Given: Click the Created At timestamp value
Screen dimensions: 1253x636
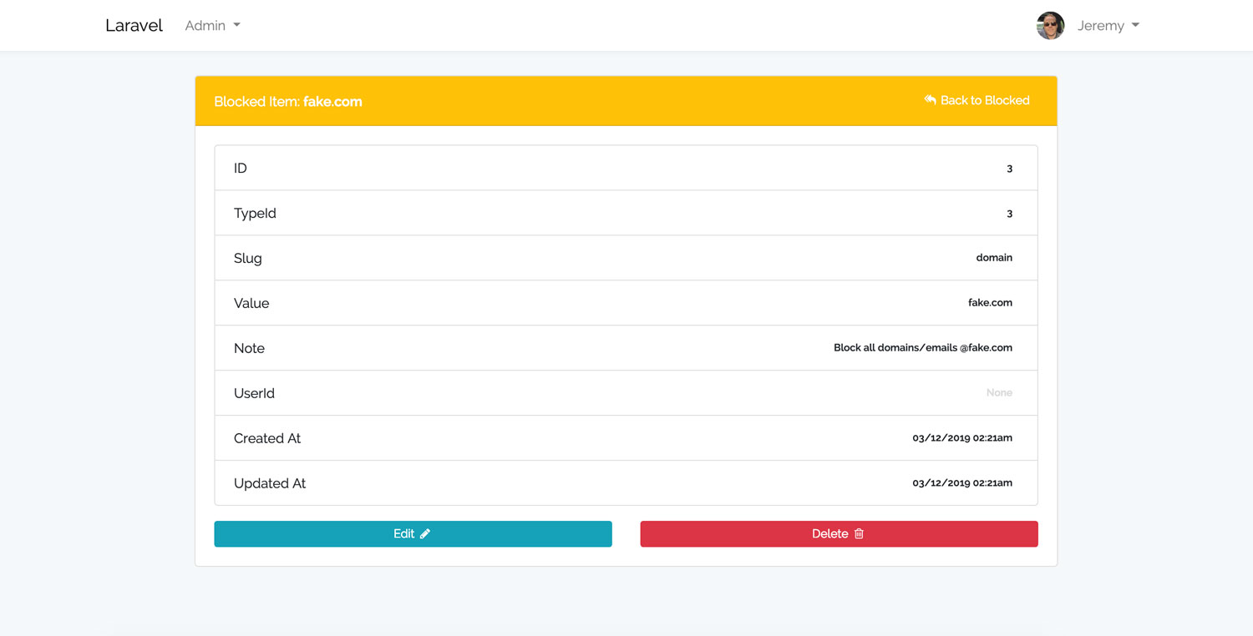Looking at the screenshot, I should coord(962,438).
